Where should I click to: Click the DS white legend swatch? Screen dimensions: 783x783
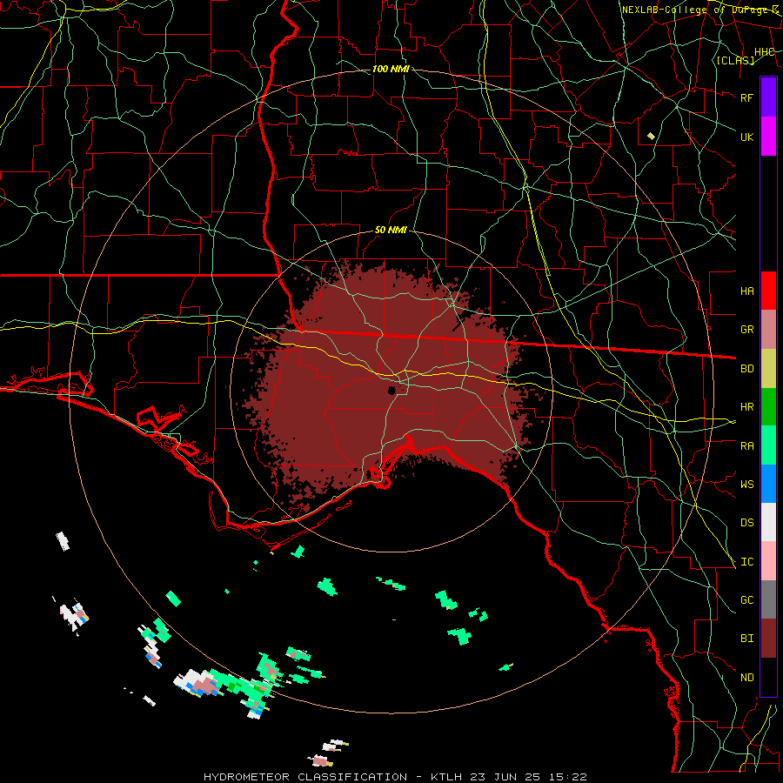768,522
